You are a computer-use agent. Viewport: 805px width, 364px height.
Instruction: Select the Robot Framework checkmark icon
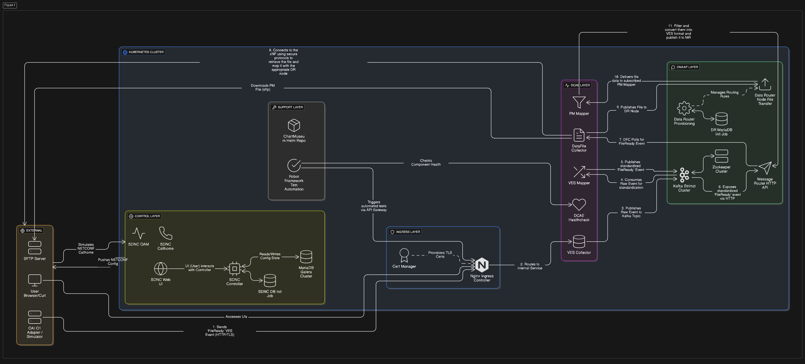click(294, 165)
